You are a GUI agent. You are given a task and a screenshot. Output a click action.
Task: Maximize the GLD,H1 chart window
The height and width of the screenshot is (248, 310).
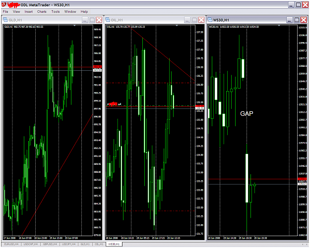point(92,20)
